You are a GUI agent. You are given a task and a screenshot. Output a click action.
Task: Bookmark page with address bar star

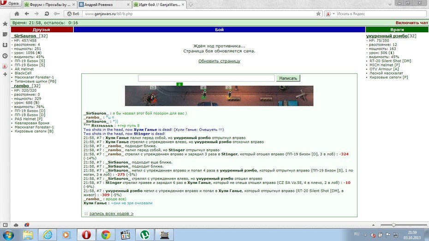tap(318, 14)
